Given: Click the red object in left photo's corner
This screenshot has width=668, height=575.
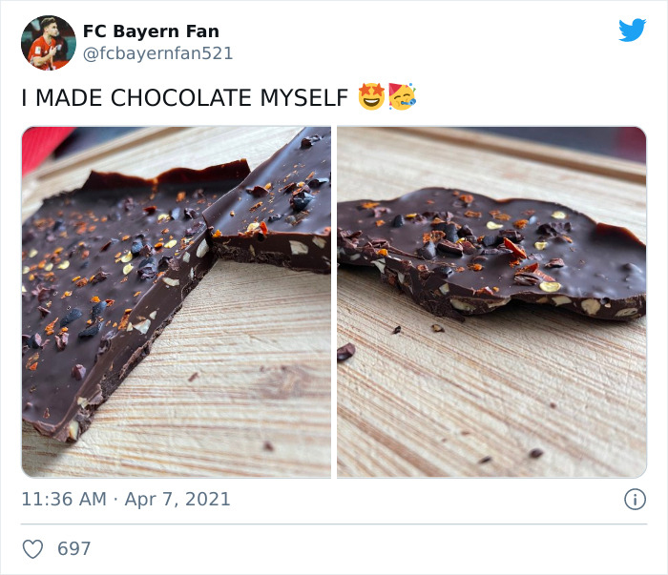Looking at the screenshot, I should coord(38,146).
